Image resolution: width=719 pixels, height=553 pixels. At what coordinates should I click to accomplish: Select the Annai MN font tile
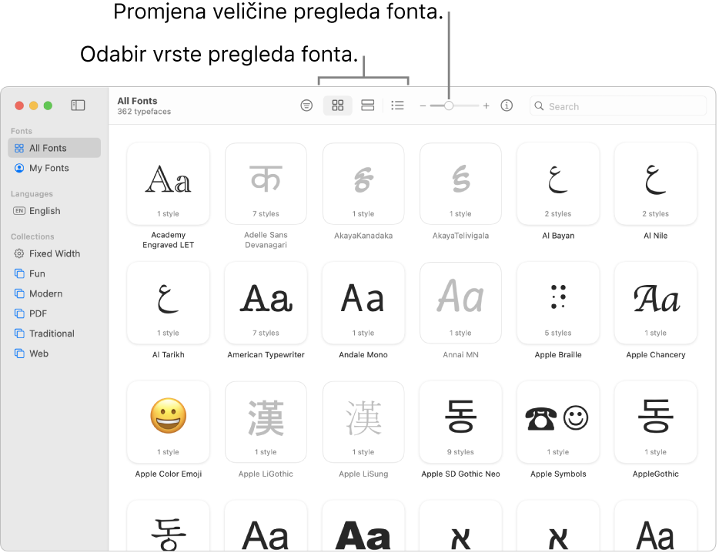(x=460, y=303)
